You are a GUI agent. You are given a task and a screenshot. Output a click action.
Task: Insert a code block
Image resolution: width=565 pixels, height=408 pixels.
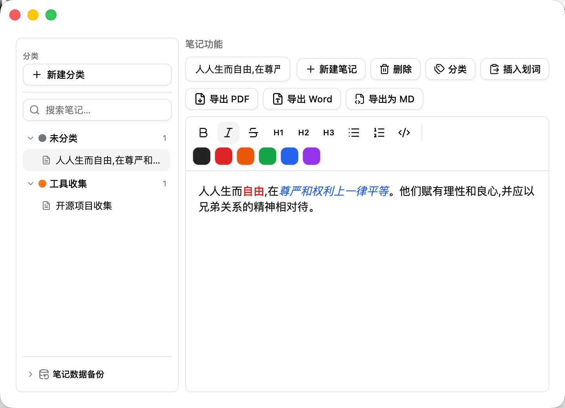[x=404, y=133]
